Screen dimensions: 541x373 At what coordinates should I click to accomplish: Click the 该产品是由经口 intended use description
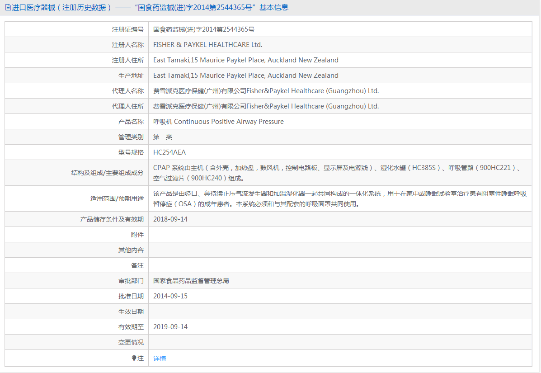pos(340,199)
